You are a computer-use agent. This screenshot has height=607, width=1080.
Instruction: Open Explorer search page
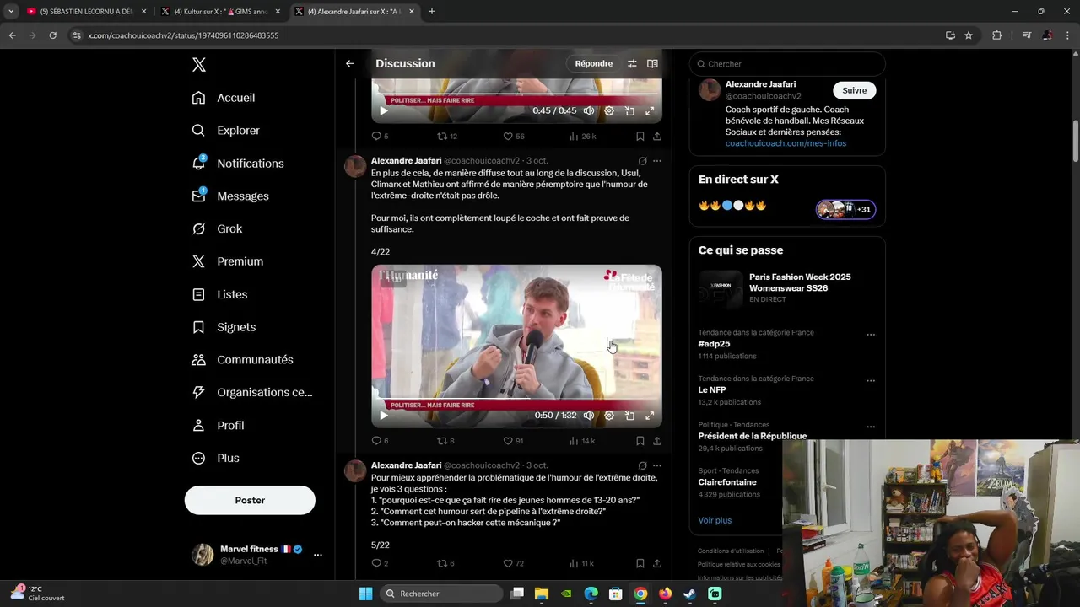point(225,131)
